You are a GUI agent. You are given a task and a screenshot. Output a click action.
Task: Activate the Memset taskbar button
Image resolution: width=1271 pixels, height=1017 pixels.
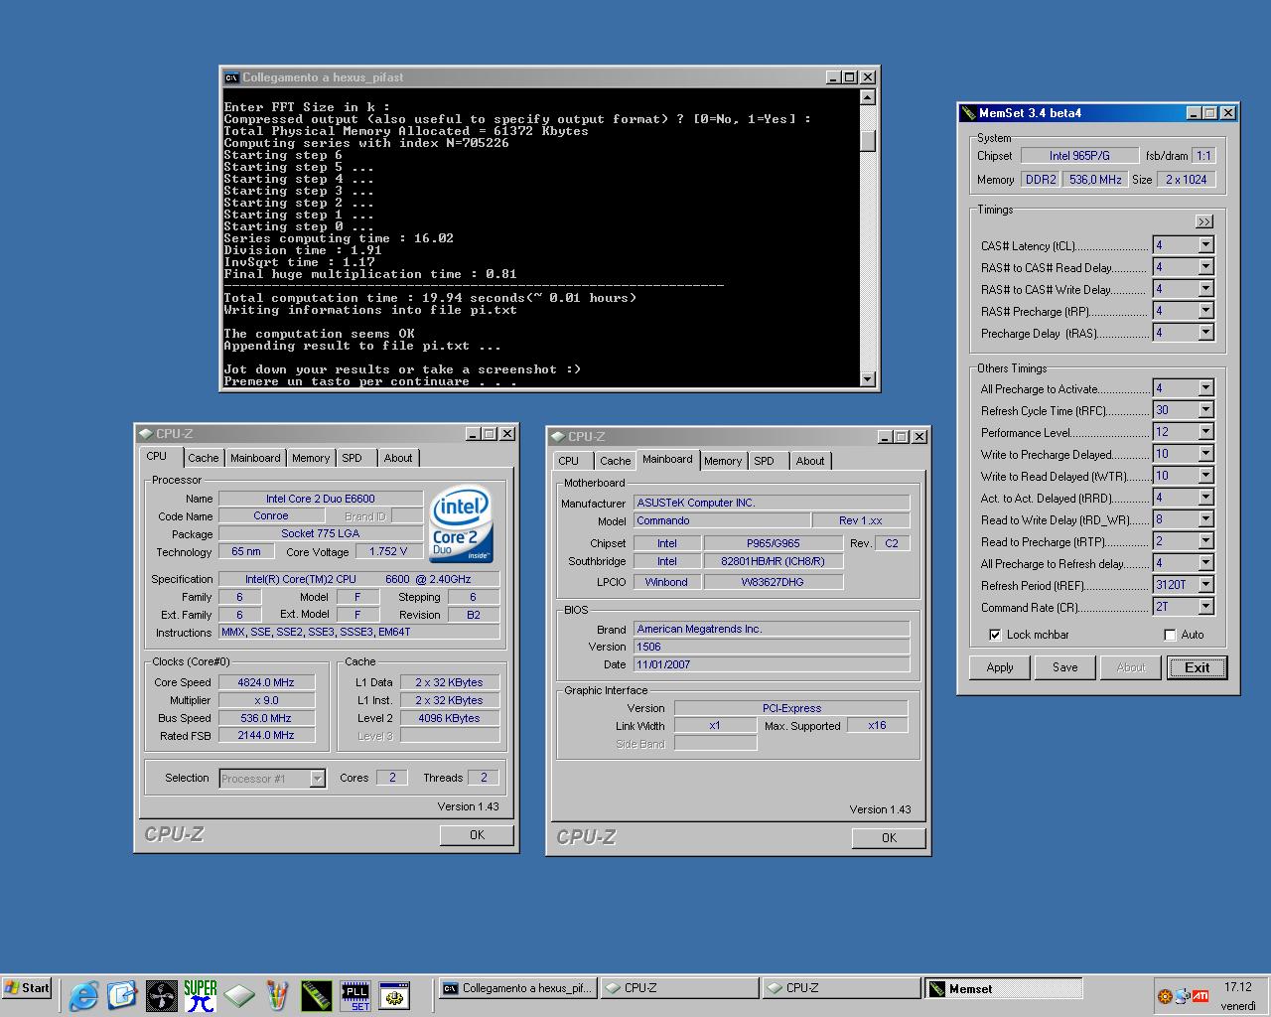point(1003,988)
